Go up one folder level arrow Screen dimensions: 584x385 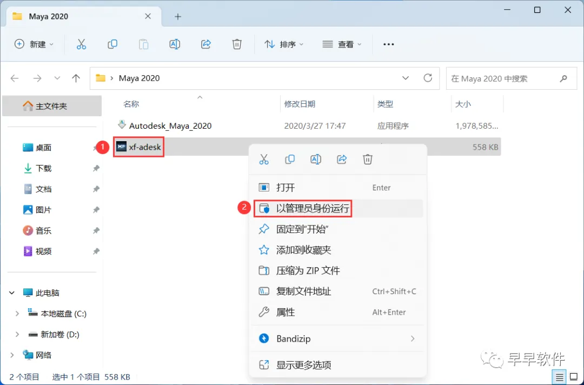tap(76, 78)
